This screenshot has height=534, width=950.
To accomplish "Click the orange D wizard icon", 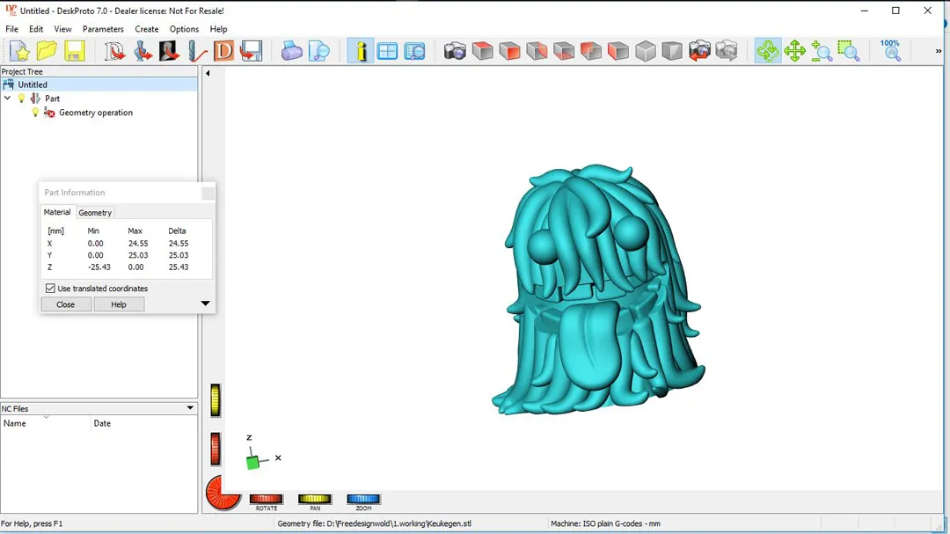I will click(x=223, y=51).
